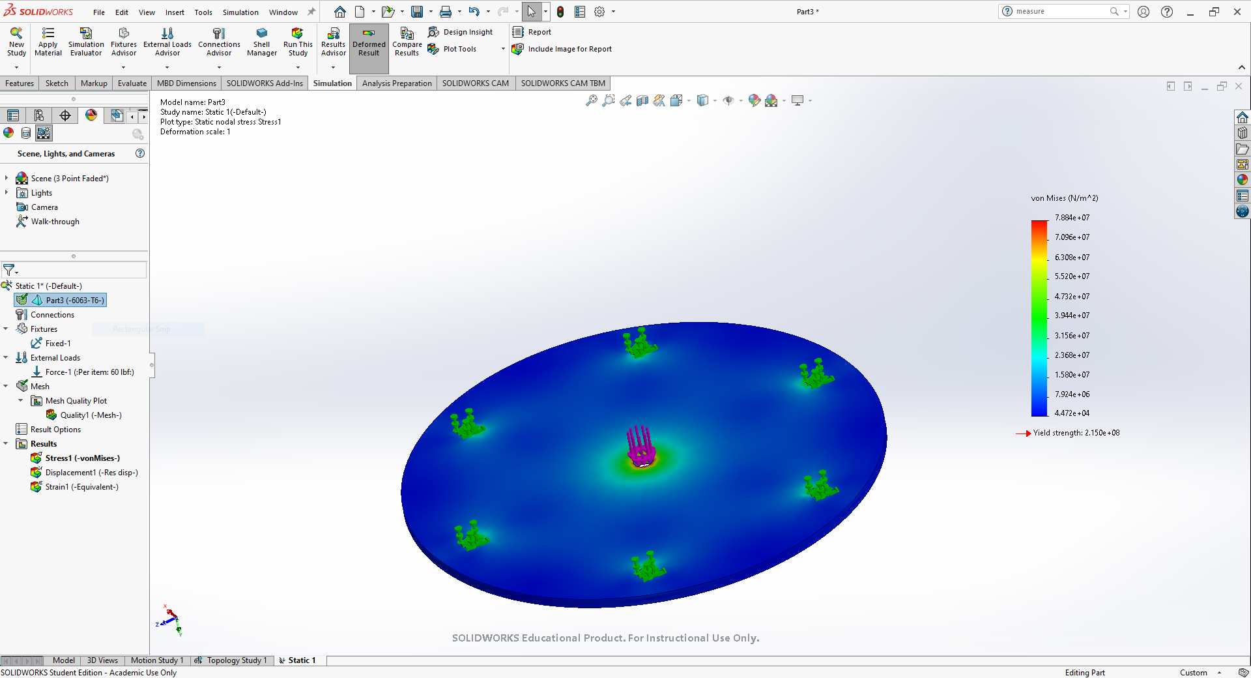The width and height of the screenshot is (1251, 678).
Task: Toggle the Deformed Result button
Action: pos(369,48)
